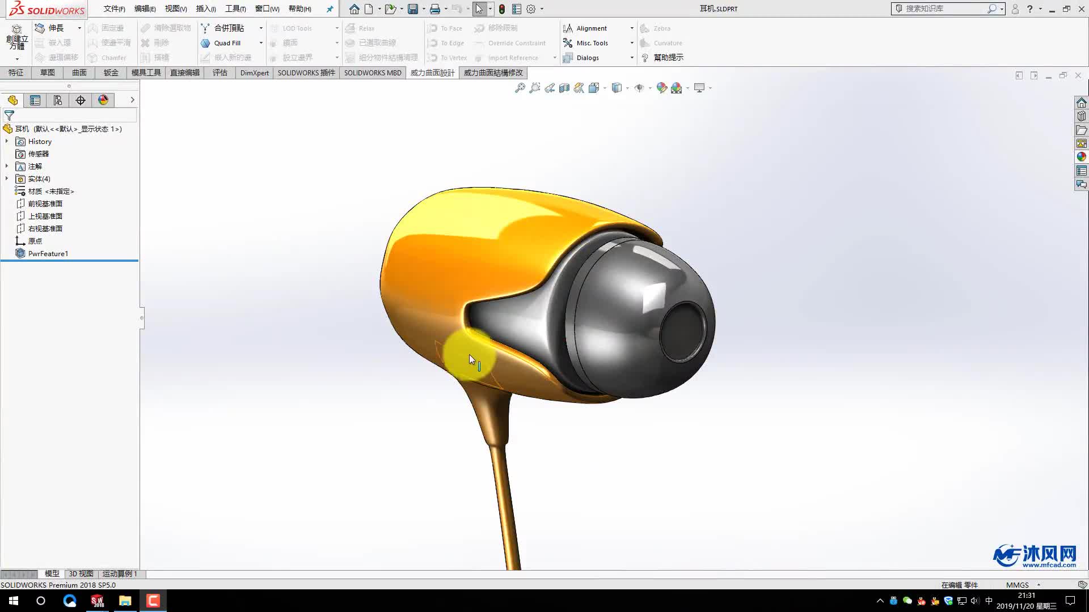Click the View Settings monitor icon
The width and height of the screenshot is (1089, 612).
click(699, 88)
